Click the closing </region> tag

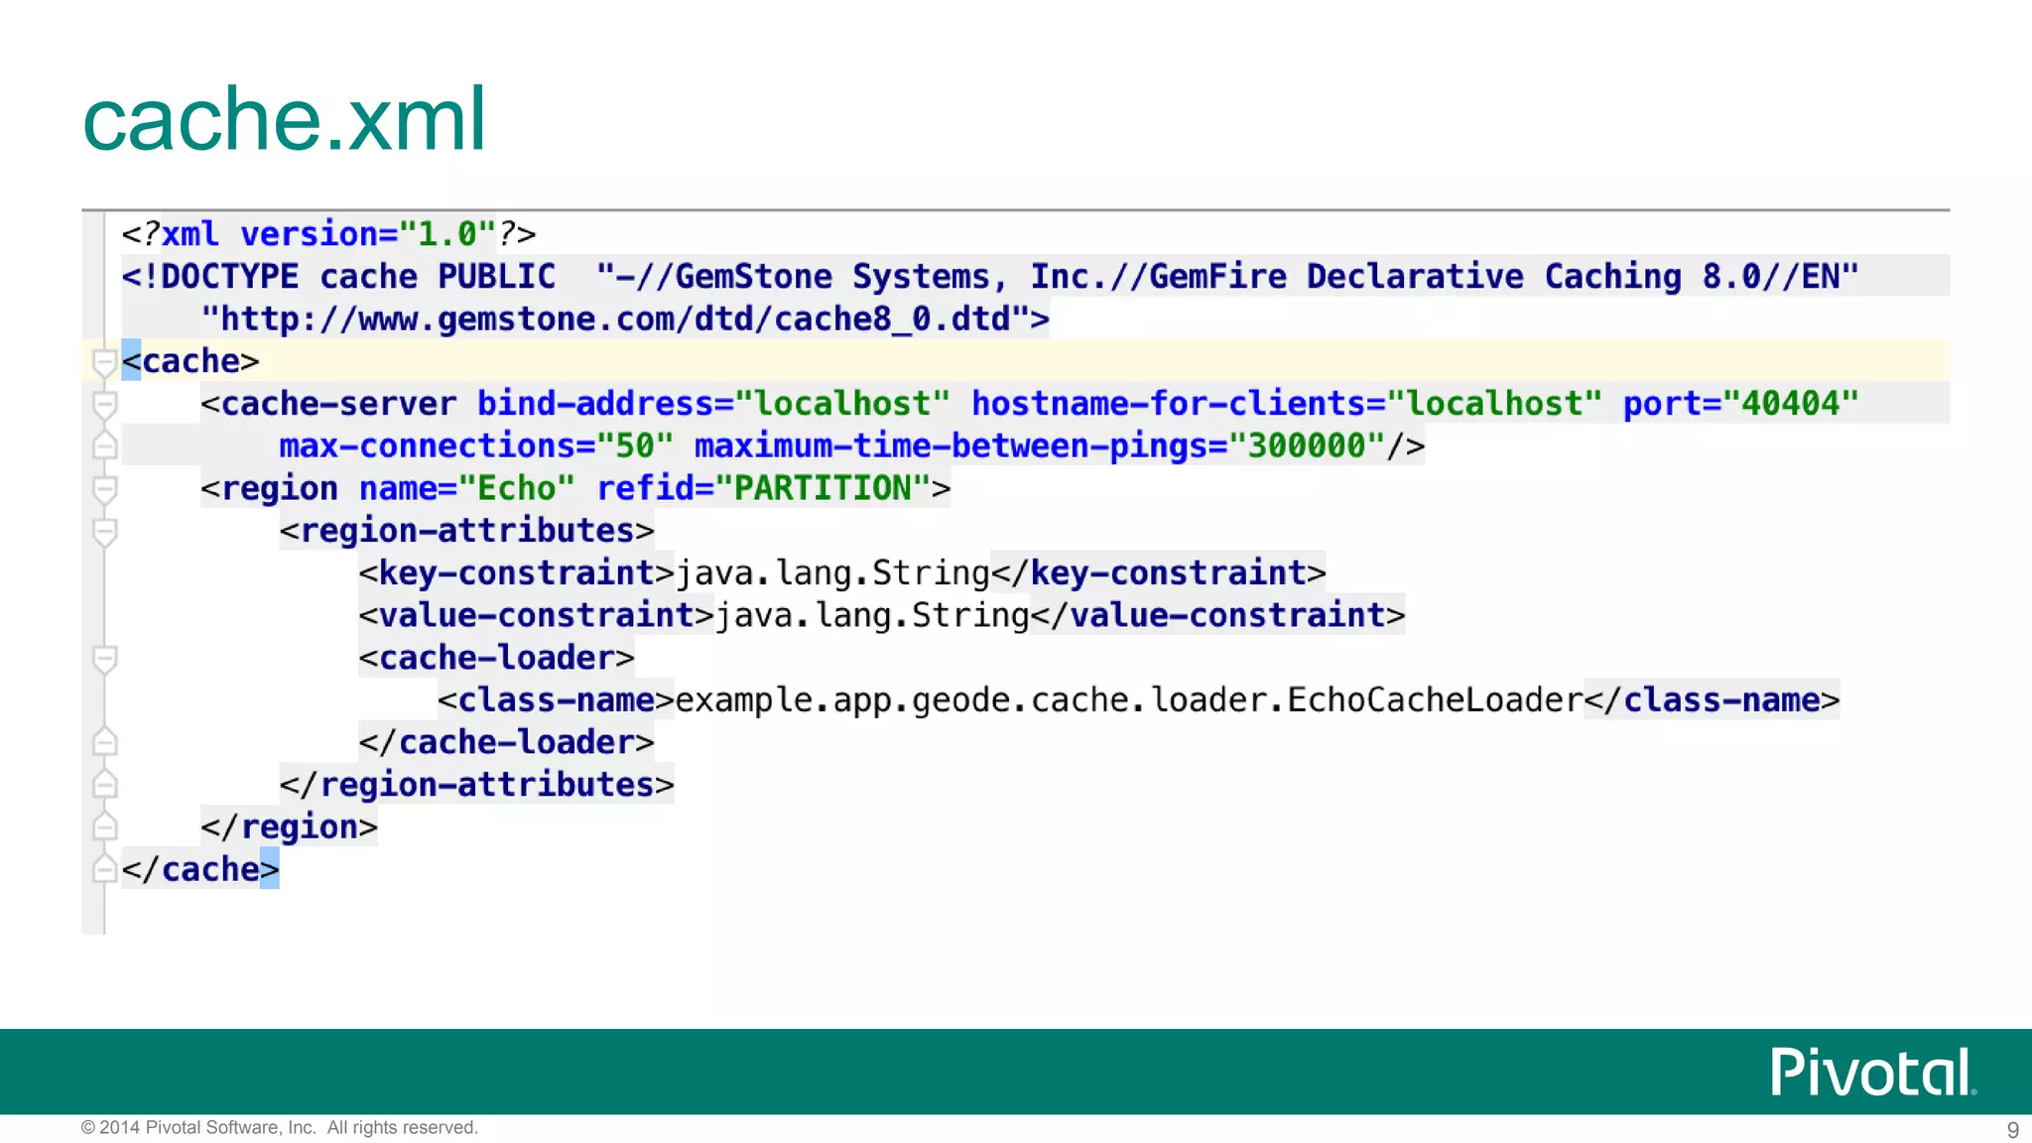289,827
